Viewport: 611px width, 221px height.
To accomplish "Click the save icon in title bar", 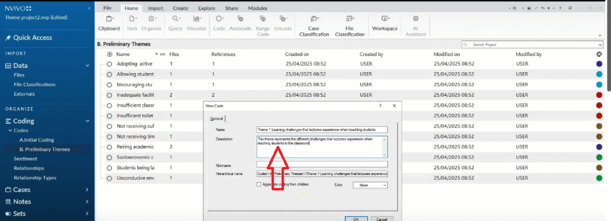I will coord(530,8).
